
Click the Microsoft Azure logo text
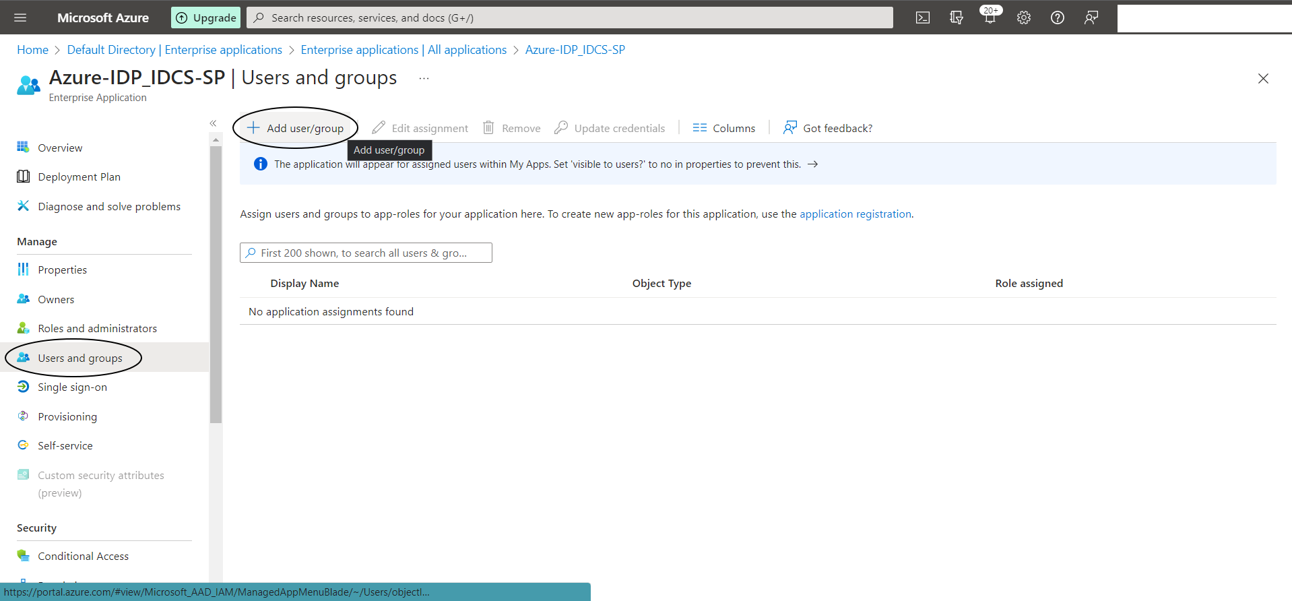(103, 18)
